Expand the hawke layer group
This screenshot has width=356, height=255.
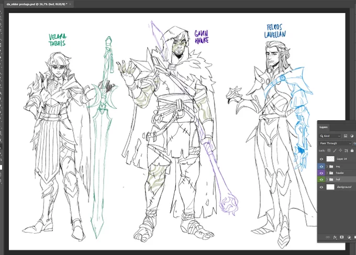(x=327, y=173)
